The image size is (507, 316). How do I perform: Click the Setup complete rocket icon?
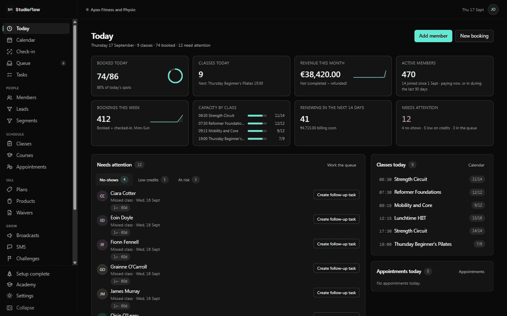[x=10, y=274]
